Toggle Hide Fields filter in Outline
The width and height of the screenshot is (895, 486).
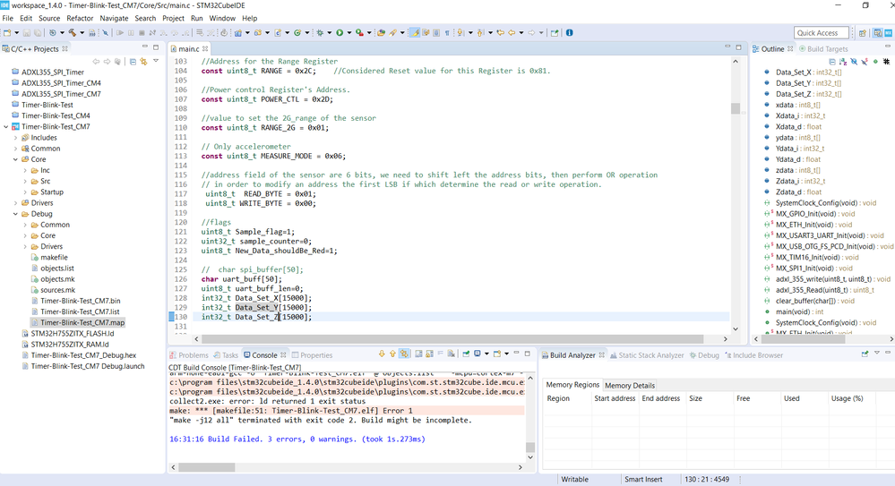(854, 61)
